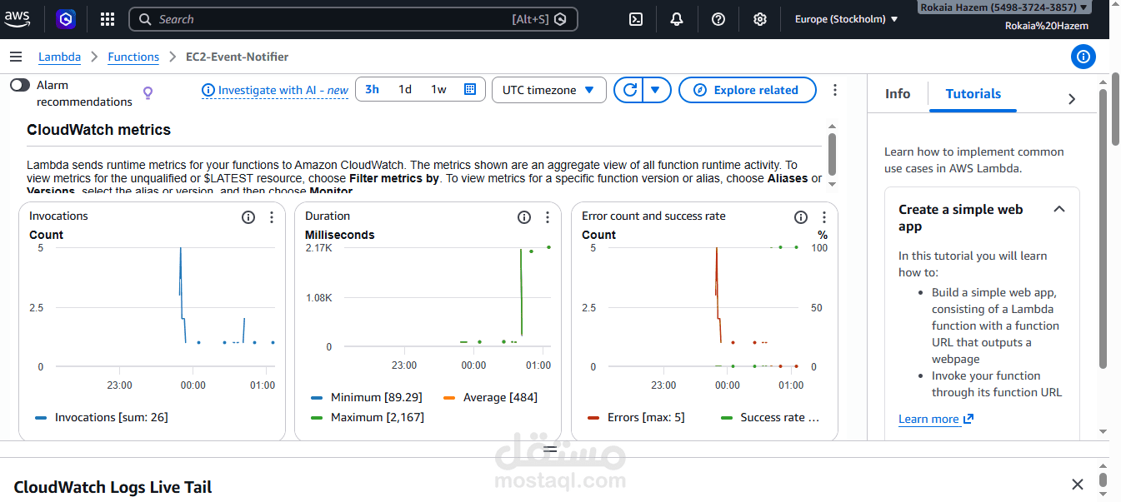Open the Help question mark icon
The image size is (1121, 502).
[718, 18]
